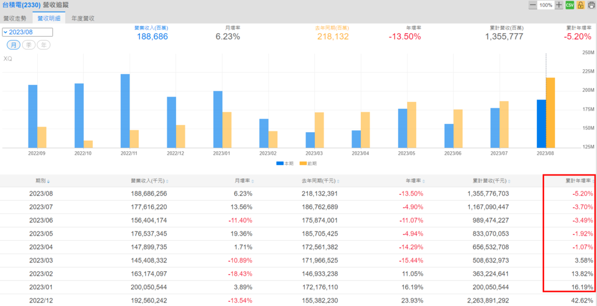597x306 pixels.
Task: Click summary last-year value 218,132
Action: coord(333,37)
